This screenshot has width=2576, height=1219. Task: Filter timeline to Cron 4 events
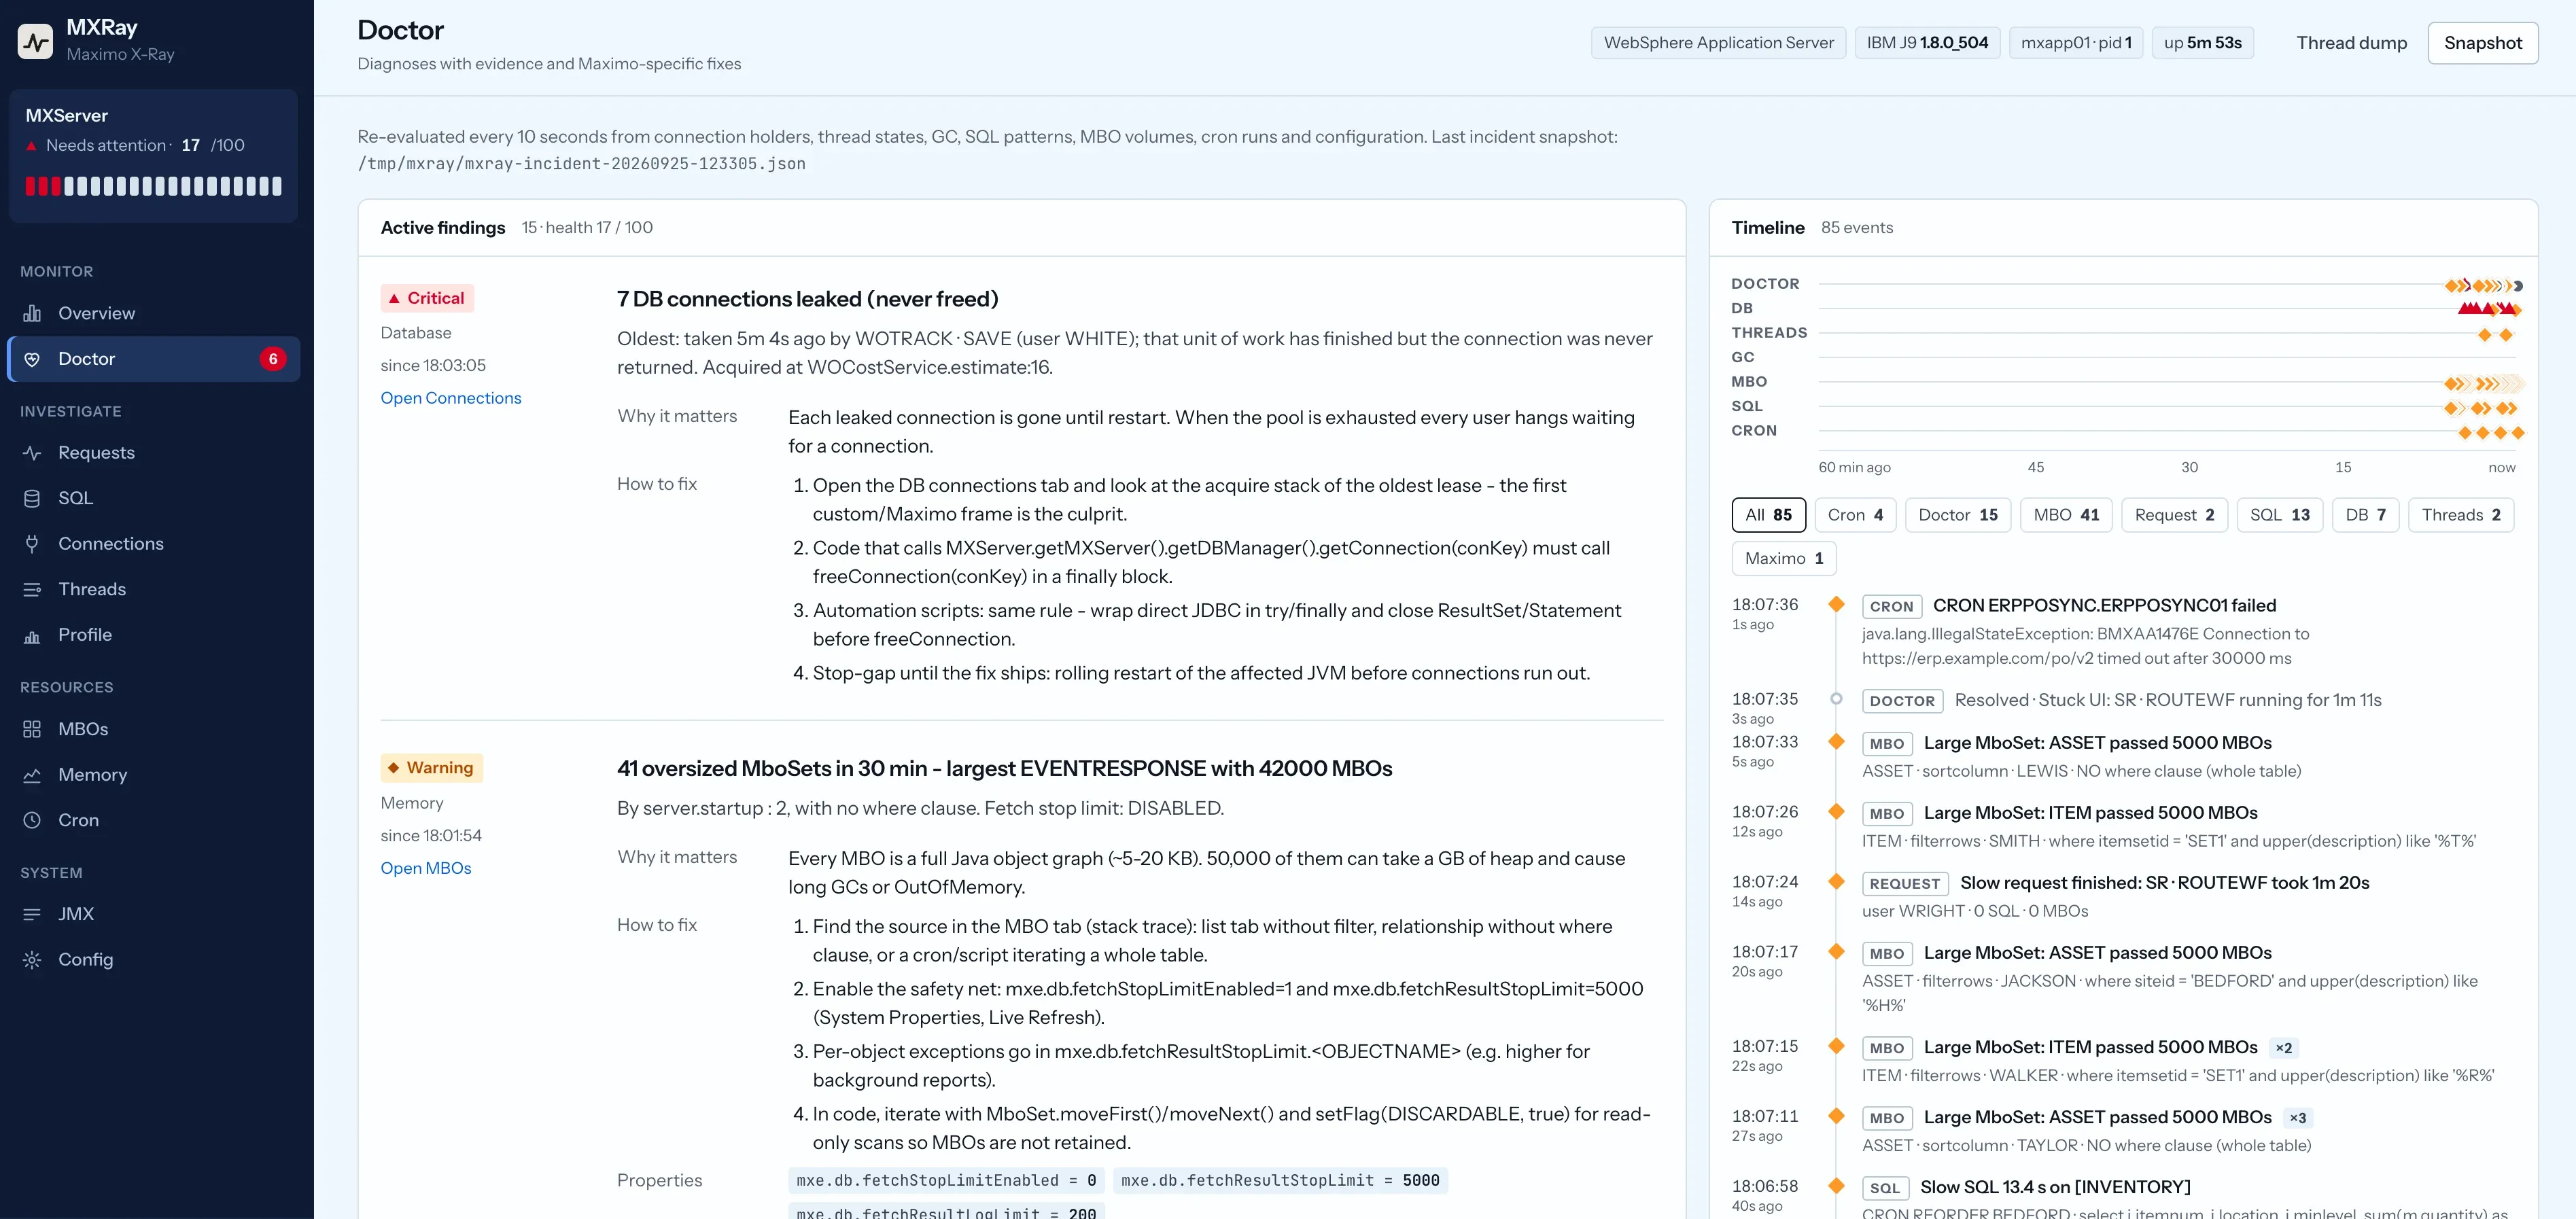[1855, 515]
